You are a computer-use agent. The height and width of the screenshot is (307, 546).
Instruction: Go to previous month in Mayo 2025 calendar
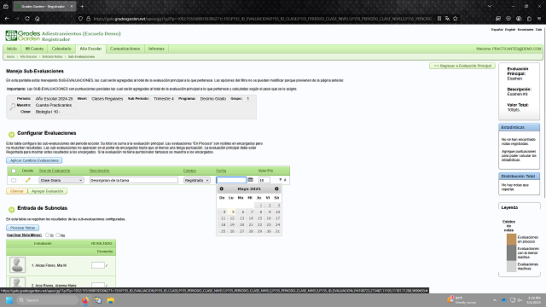(x=222, y=188)
